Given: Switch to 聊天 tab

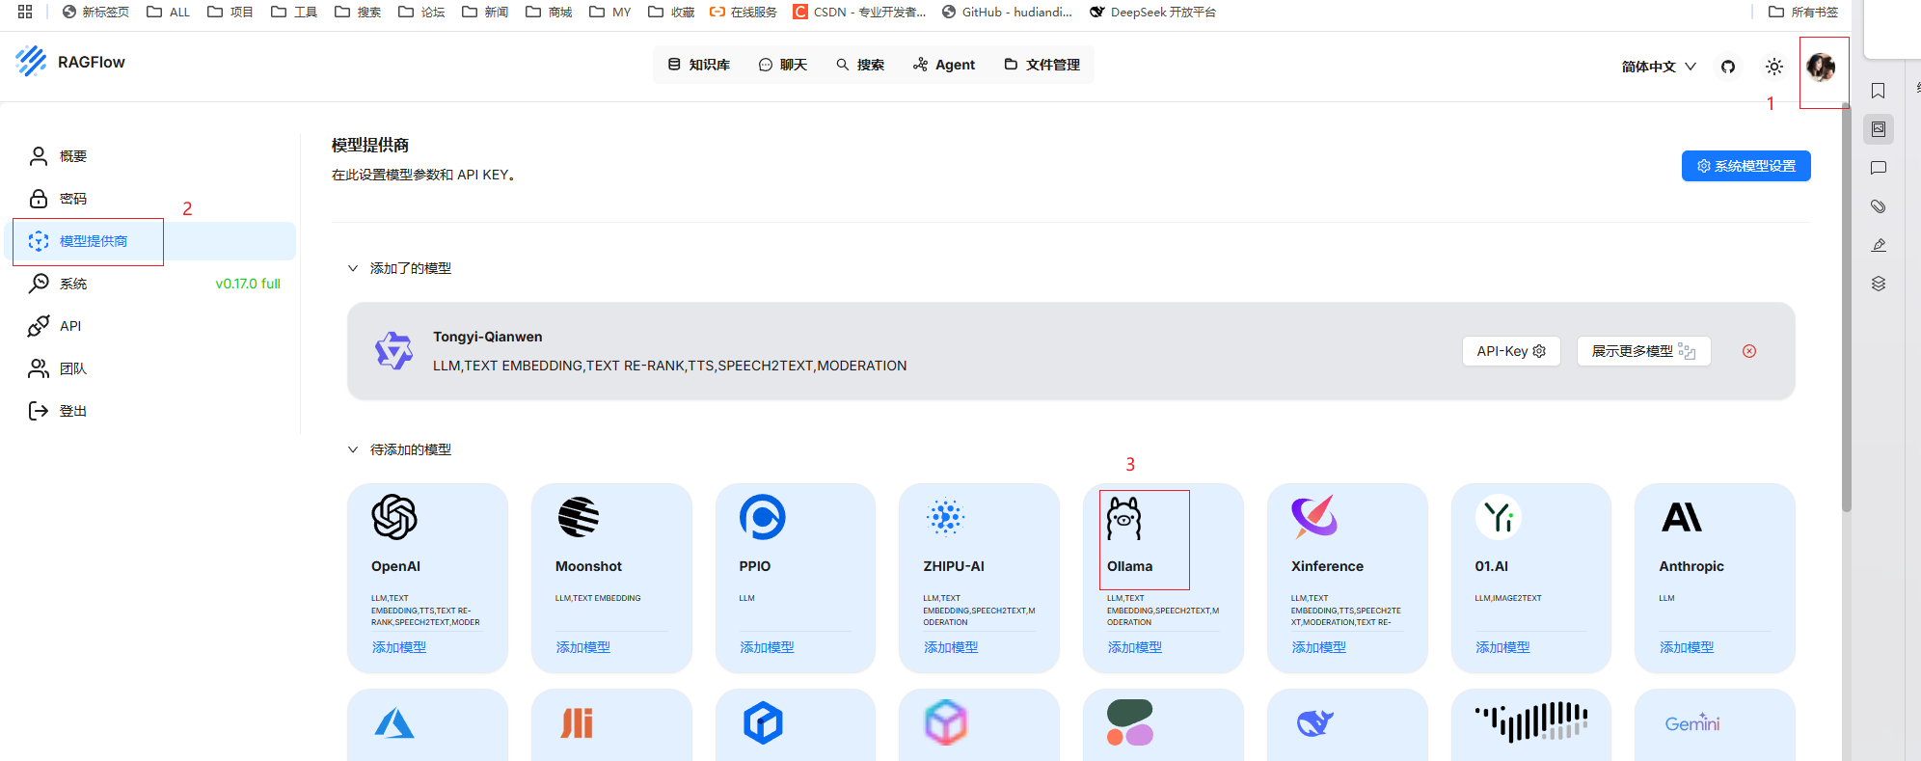Looking at the screenshot, I should [x=783, y=65].
